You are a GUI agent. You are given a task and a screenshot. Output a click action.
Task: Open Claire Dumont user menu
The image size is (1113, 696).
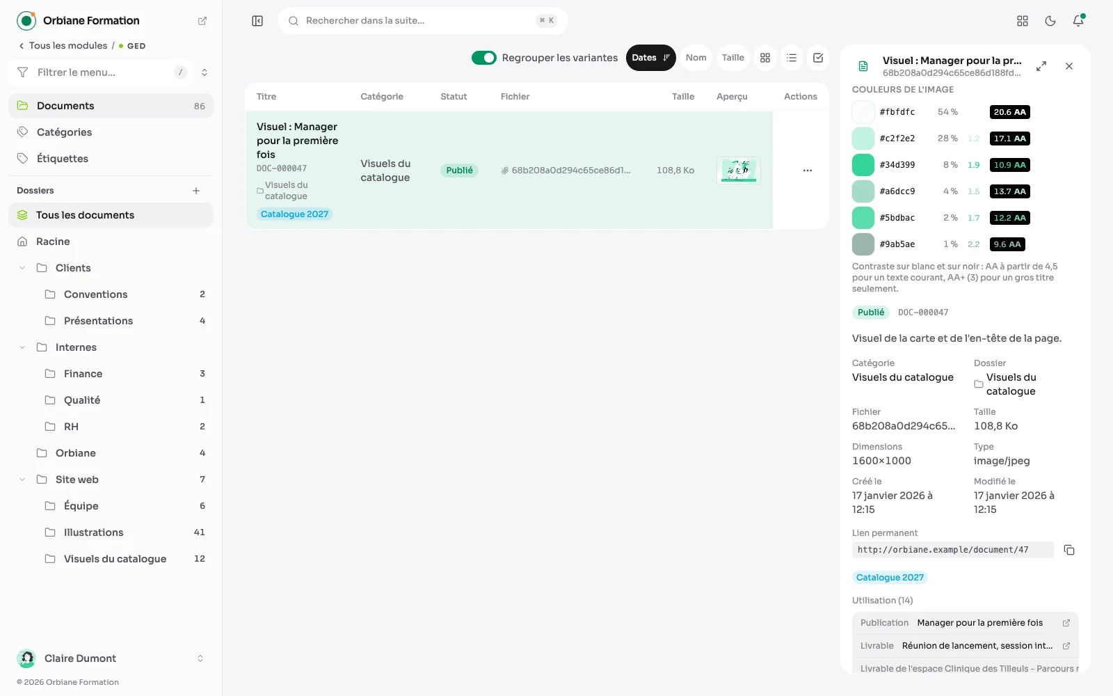click(x=111, y=658)
